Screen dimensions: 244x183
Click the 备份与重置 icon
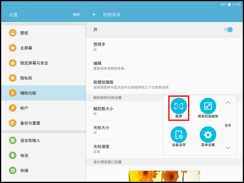[12, 123]
